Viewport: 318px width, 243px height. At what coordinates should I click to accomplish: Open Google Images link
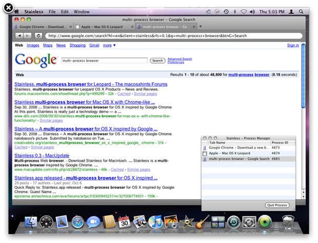(33, 45)
